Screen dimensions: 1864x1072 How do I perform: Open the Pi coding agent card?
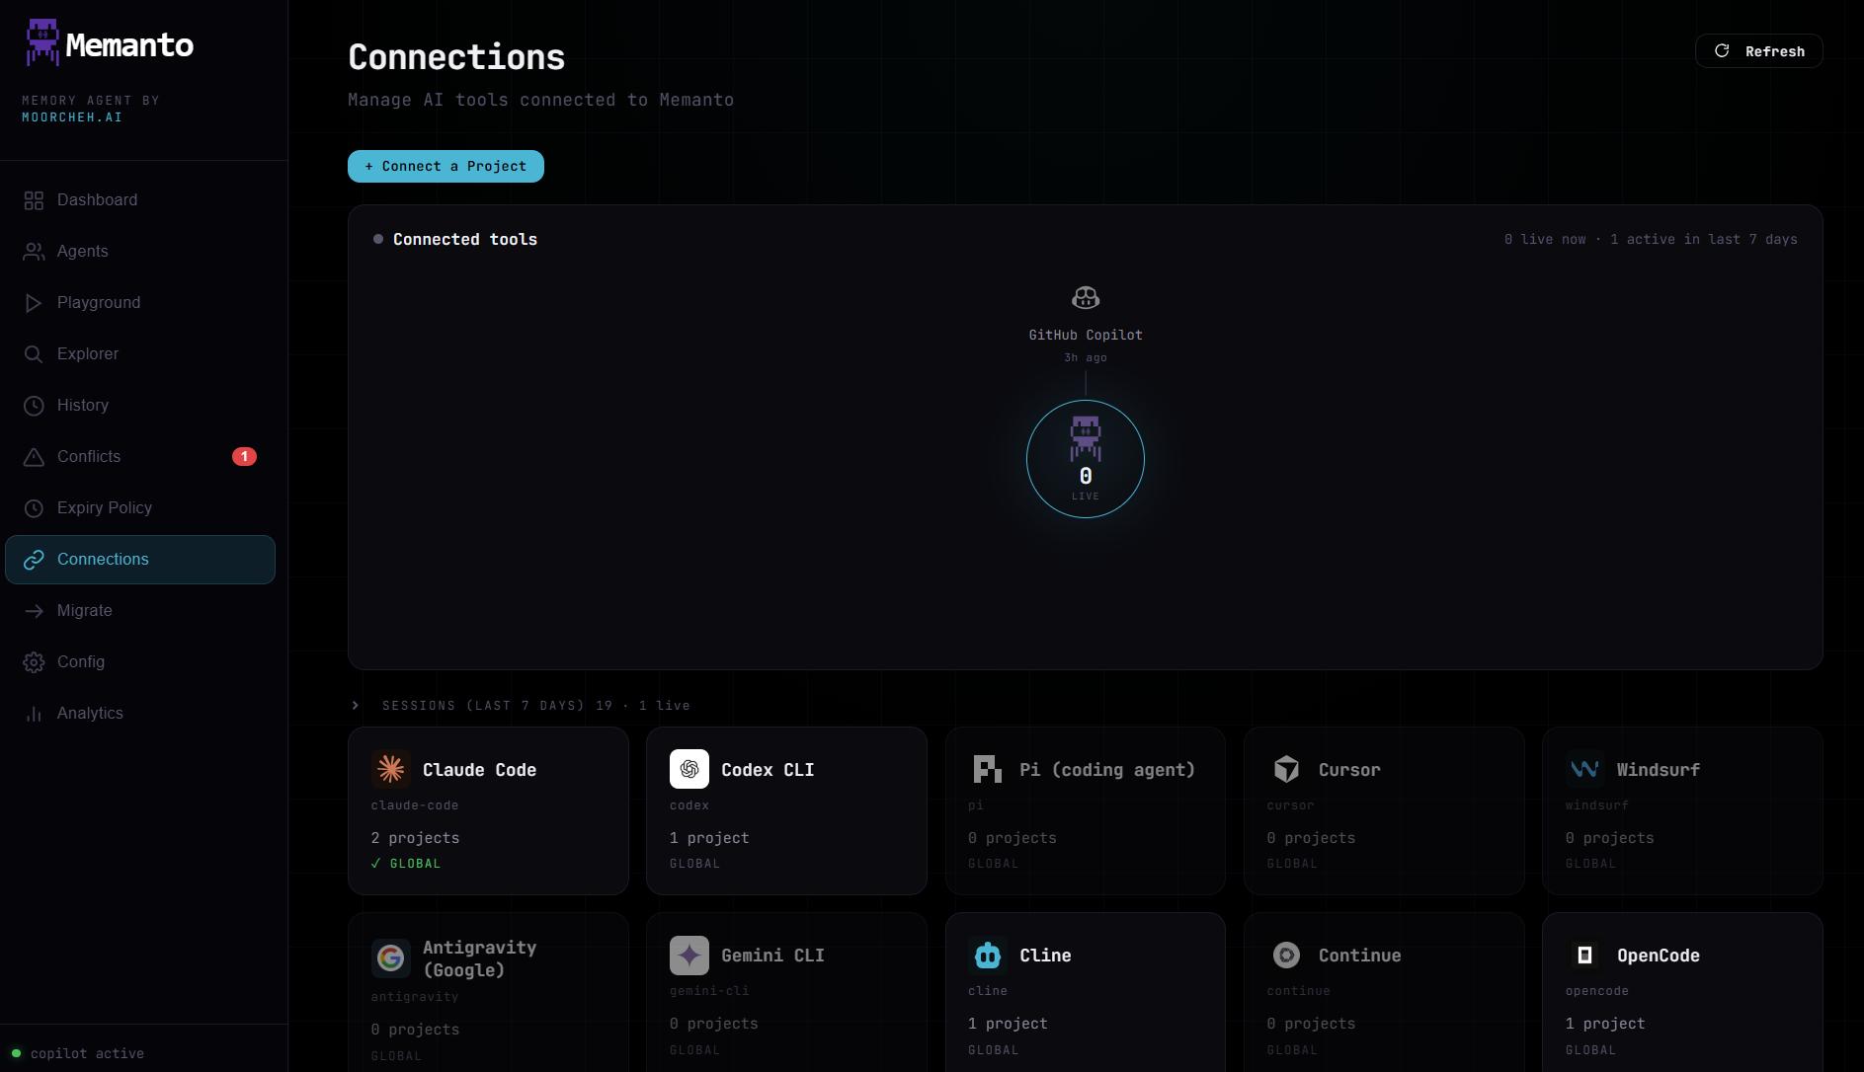point(1086,811)
